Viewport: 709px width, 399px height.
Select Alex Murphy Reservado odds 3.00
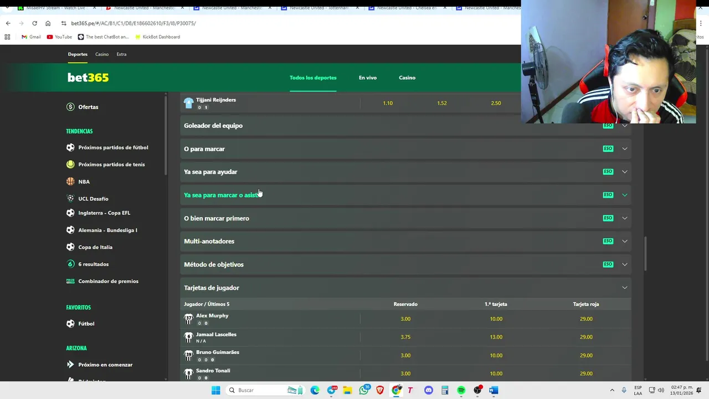tap(405, 319)
